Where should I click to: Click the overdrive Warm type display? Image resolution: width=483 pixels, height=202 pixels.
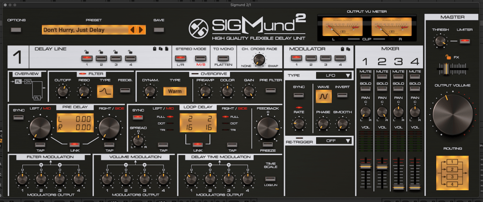(174, 91)
